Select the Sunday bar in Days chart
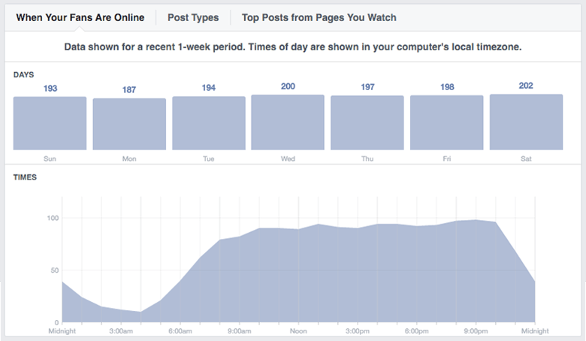The width and height of the screenshot is (586, 341). pos(50,123)
